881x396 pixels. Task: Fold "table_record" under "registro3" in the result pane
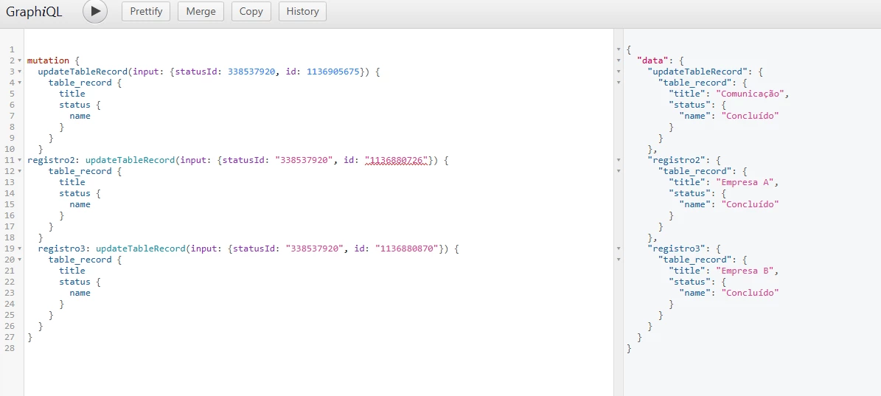619,260
